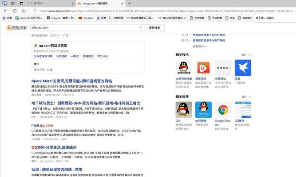Open the 百度 bookmark

[x=7, y=18]
